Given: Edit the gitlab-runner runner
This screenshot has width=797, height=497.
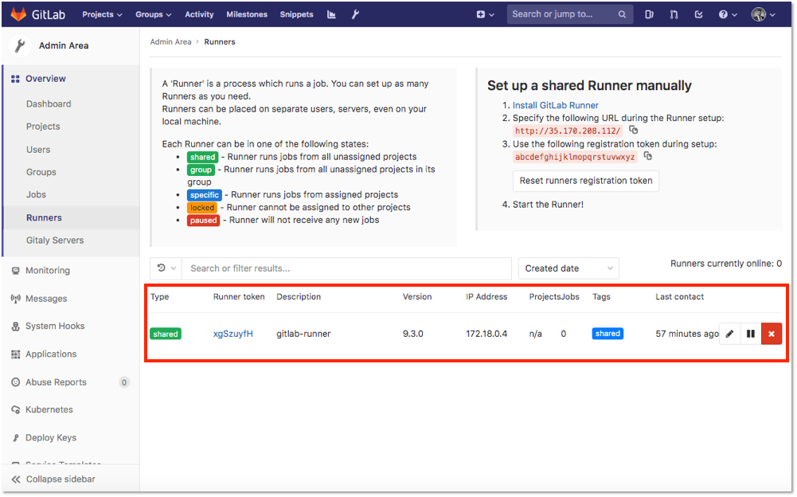Looking at the screenshot, I should click(730, 334).
